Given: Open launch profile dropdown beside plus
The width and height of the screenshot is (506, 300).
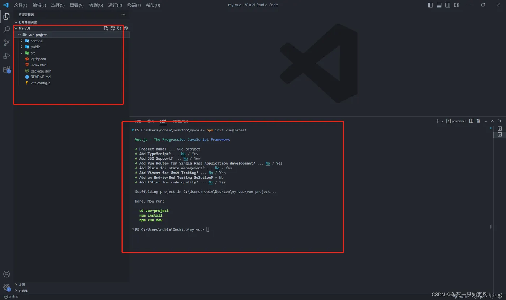Looking at the screenshot, I should coord(442,121).
